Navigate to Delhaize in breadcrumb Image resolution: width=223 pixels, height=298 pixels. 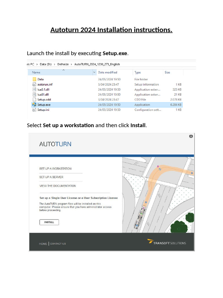(63, 64)
